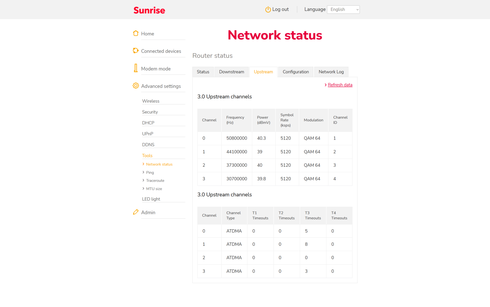490x307 pixels.
Task: Click the Channel ID column header
Action: pyautogui.click(x=340, y=120)
